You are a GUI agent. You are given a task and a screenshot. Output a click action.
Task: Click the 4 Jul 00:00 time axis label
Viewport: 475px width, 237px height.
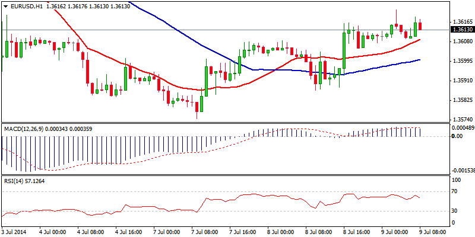(52, 232)
